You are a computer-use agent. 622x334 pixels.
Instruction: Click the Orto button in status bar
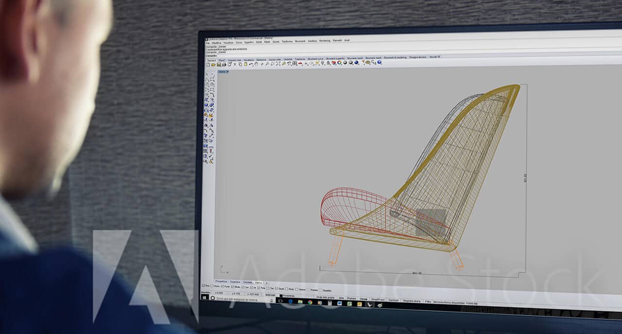(341, 298)
